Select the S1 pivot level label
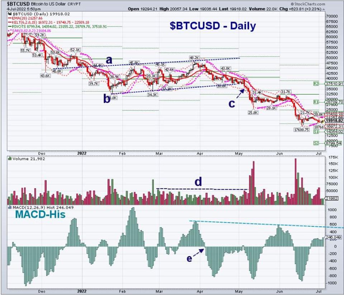 click(316, 132)
